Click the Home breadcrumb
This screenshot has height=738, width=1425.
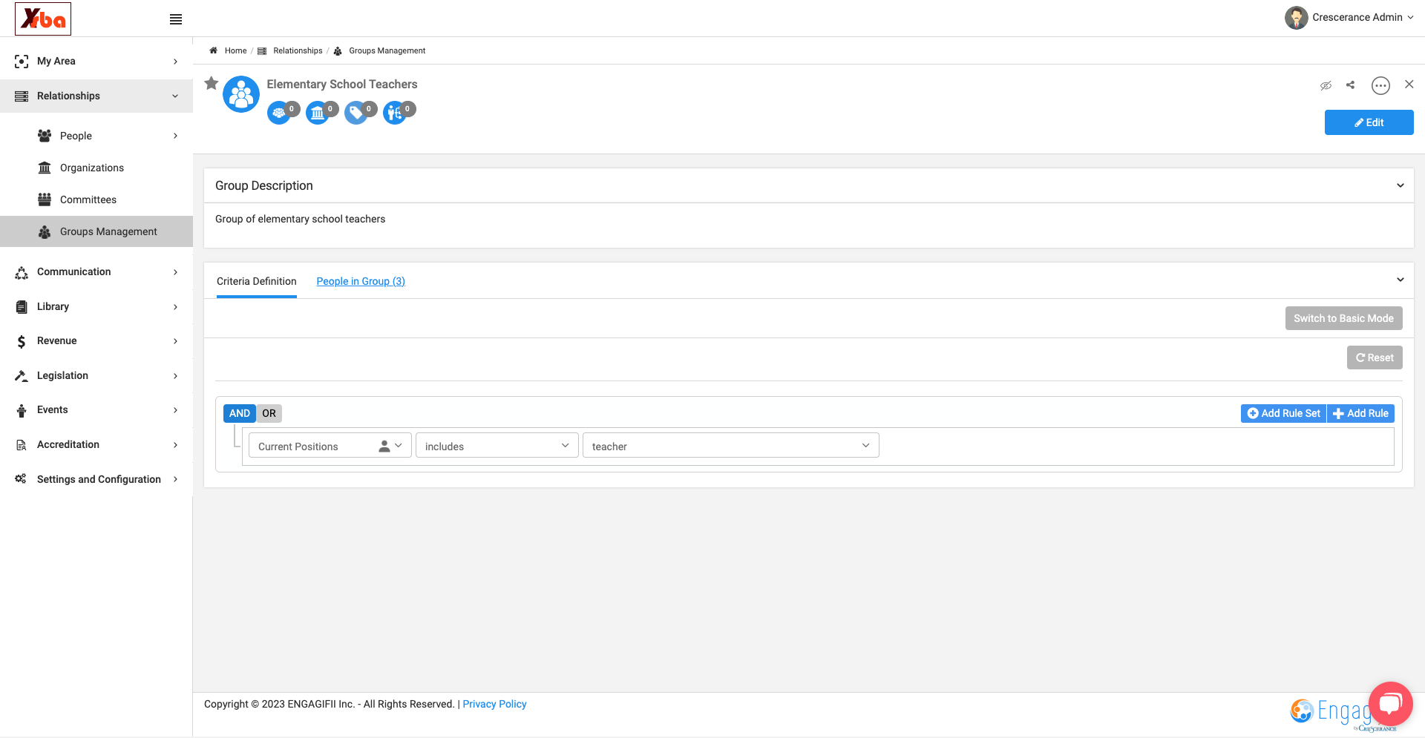(235, 50)
